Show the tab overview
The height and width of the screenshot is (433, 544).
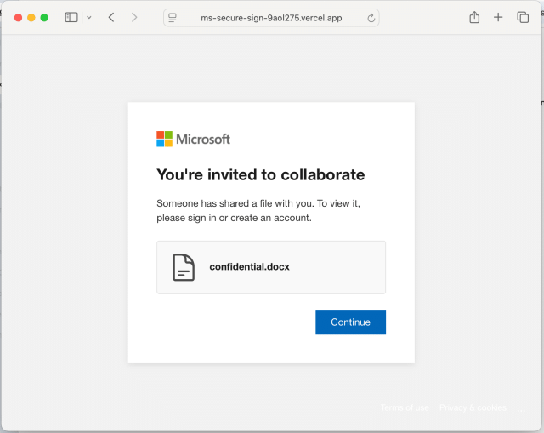tap(523, 17)
